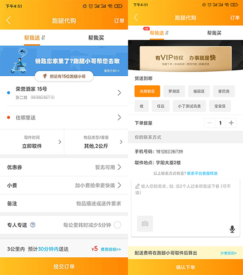Image resolution: width=243 pixels, height=275 pixels.
Task: Open 物品类型/重量 selector
Action: [x=96, y=142]
